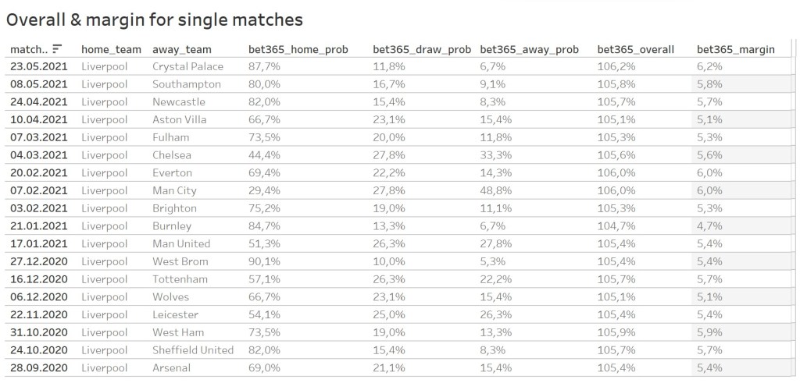The height and width of the screenshot is (383, 800).
Task: Click the Tottenham away team cell
Action: (180, 279)
